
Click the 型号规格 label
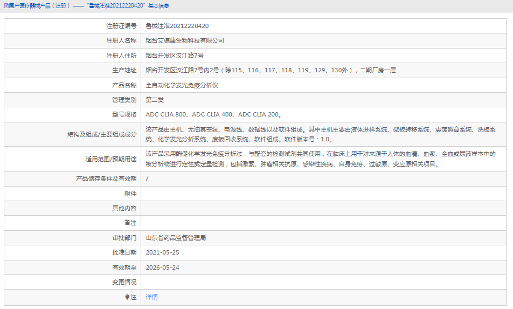click(x=124, y=114)
